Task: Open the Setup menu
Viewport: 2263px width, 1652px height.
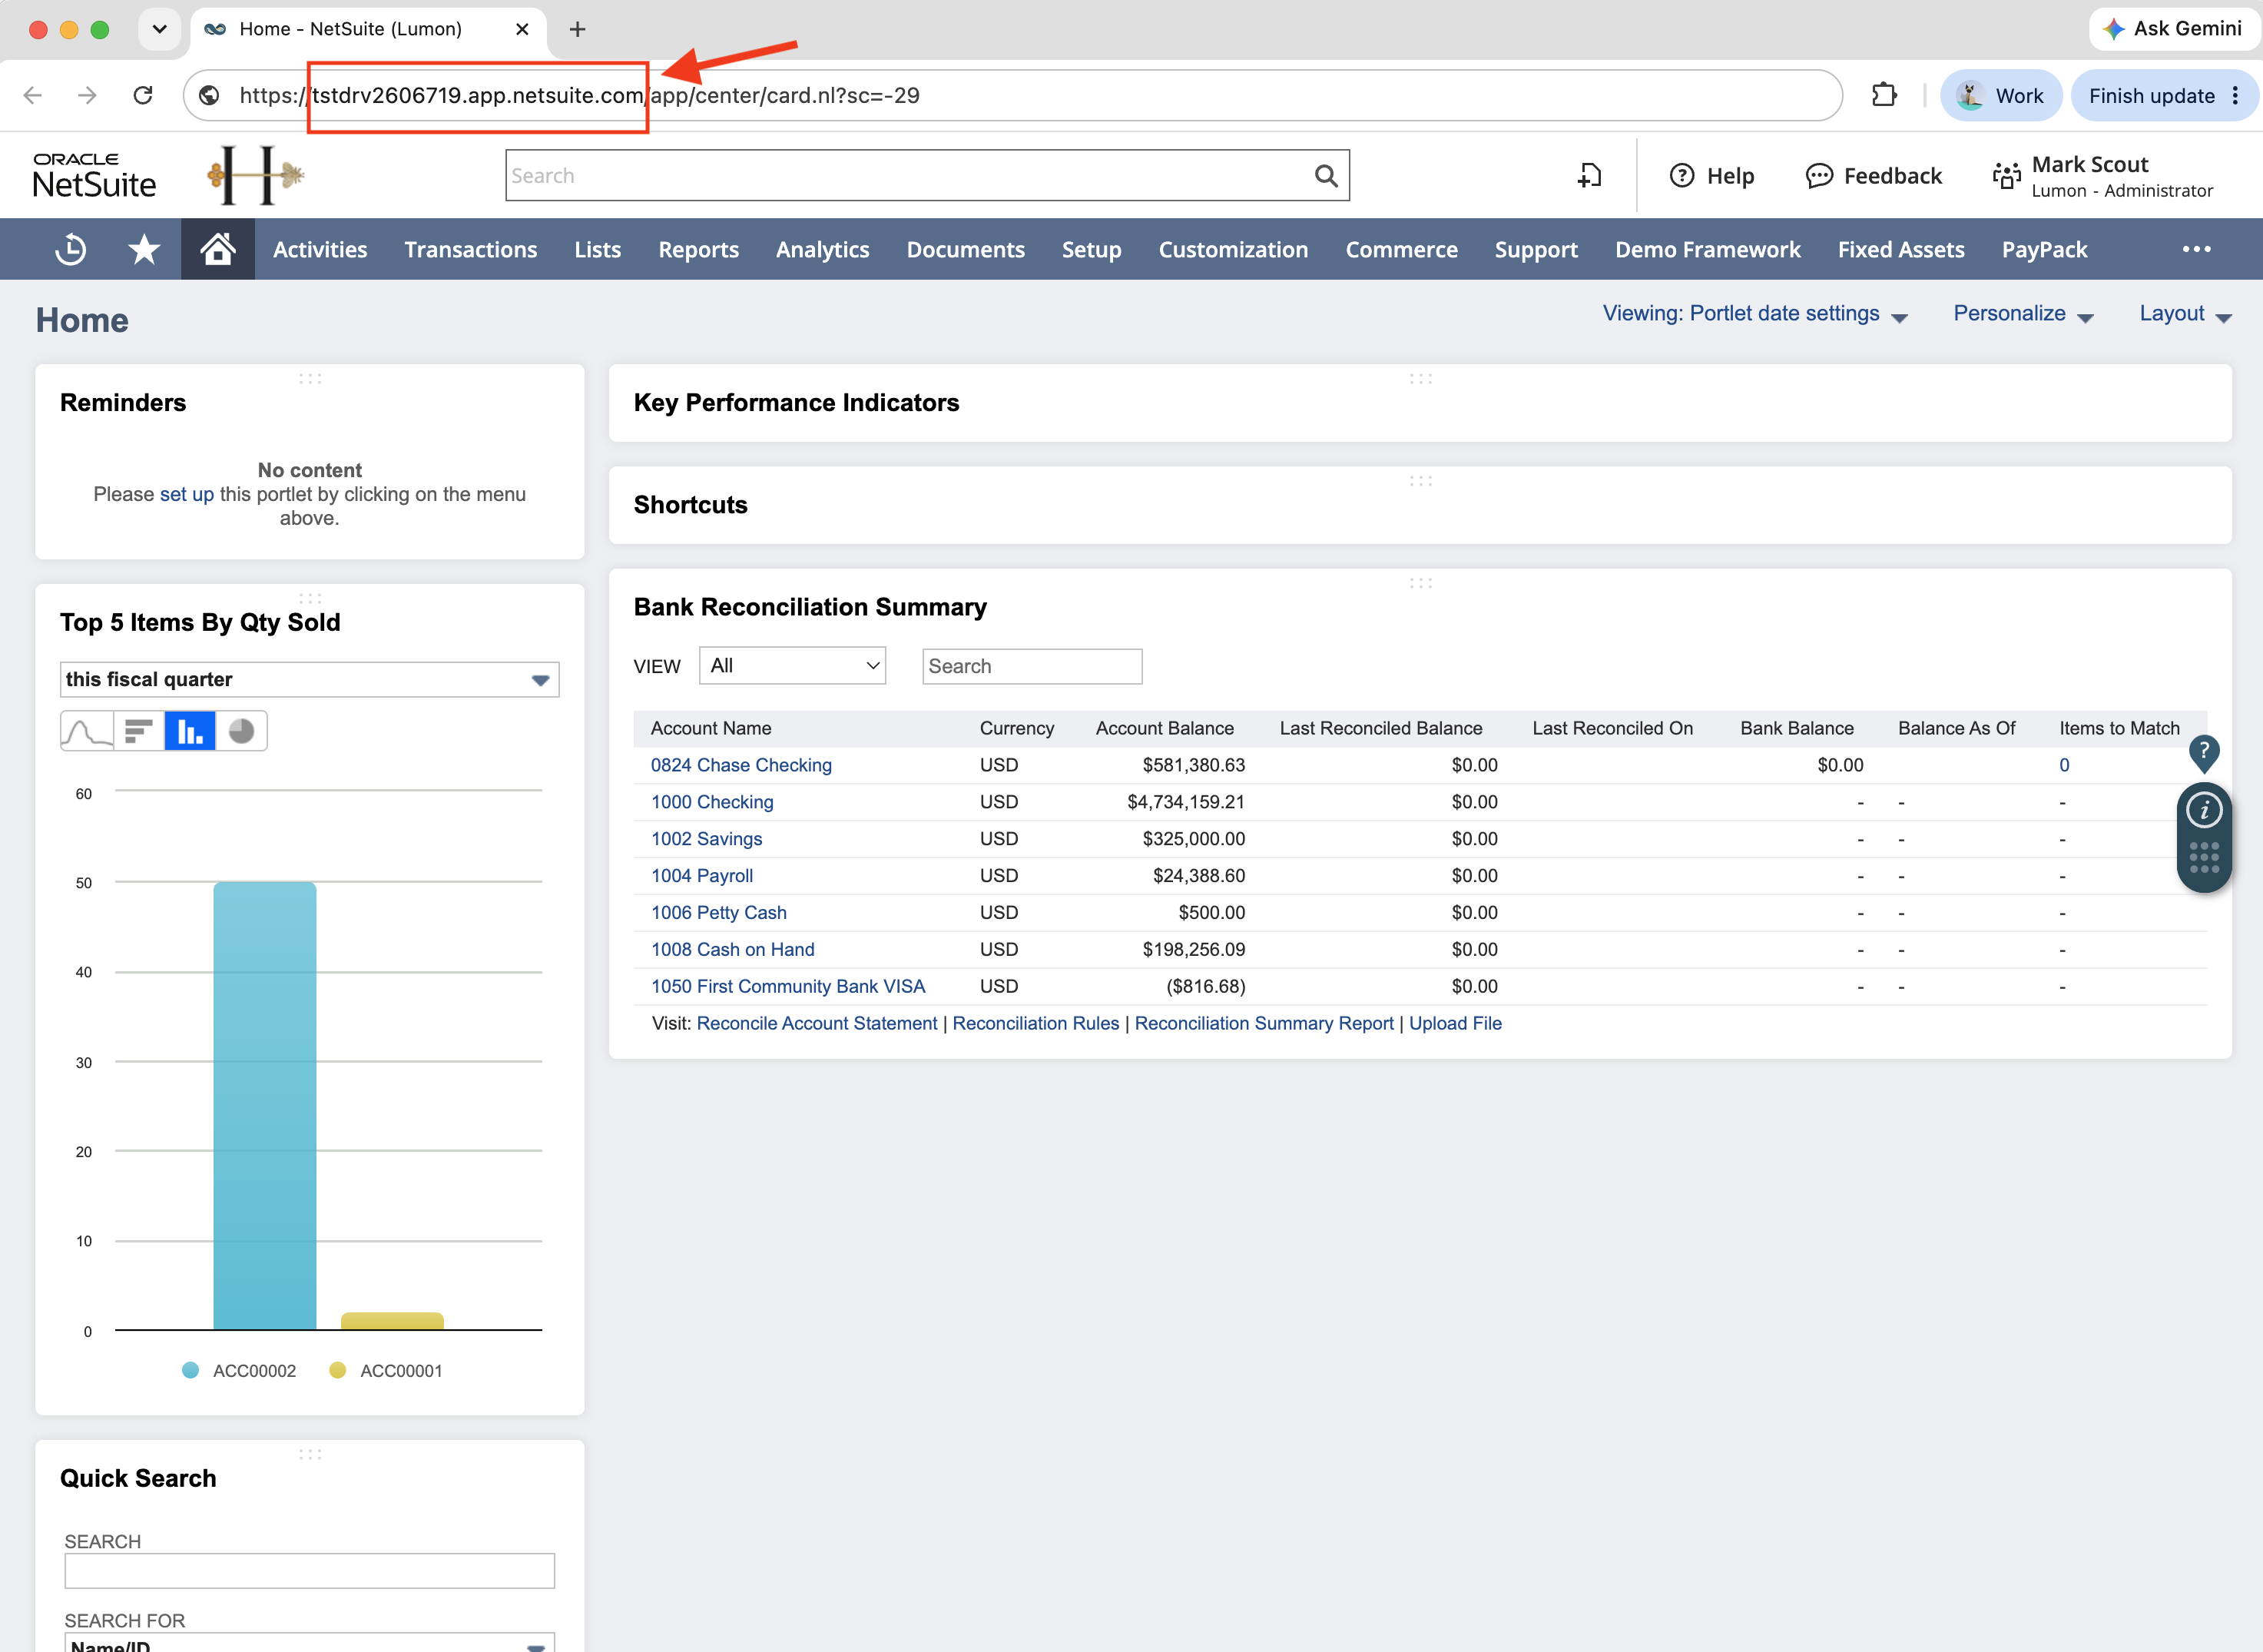Action: [x=1092, y=249]
